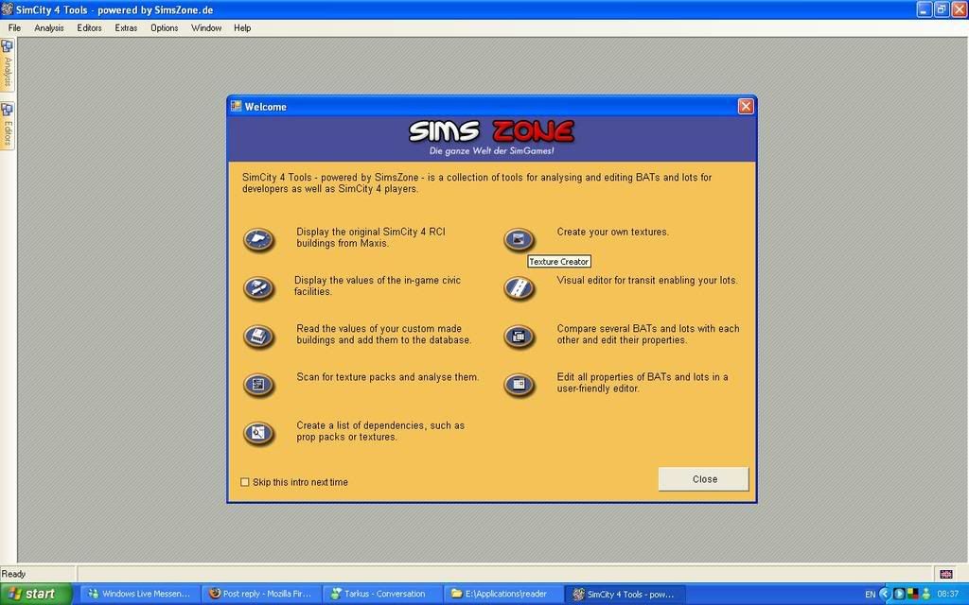Open the civic facilities values icon
This screenshot has width=969, height=605.
(258, 287)
